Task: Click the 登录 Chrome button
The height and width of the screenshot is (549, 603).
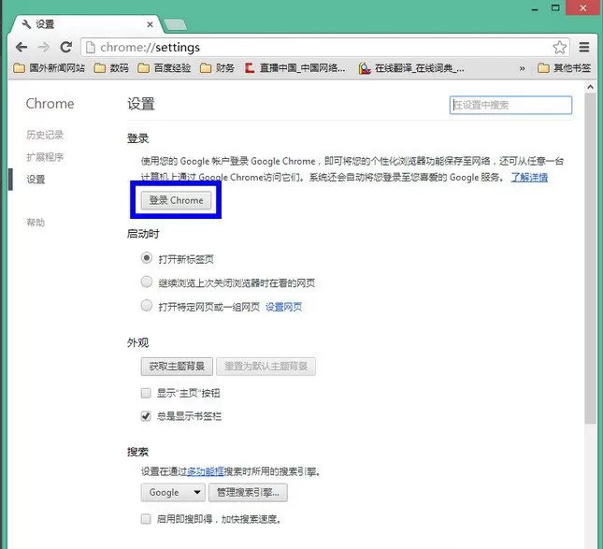Action: coord(176,200)
